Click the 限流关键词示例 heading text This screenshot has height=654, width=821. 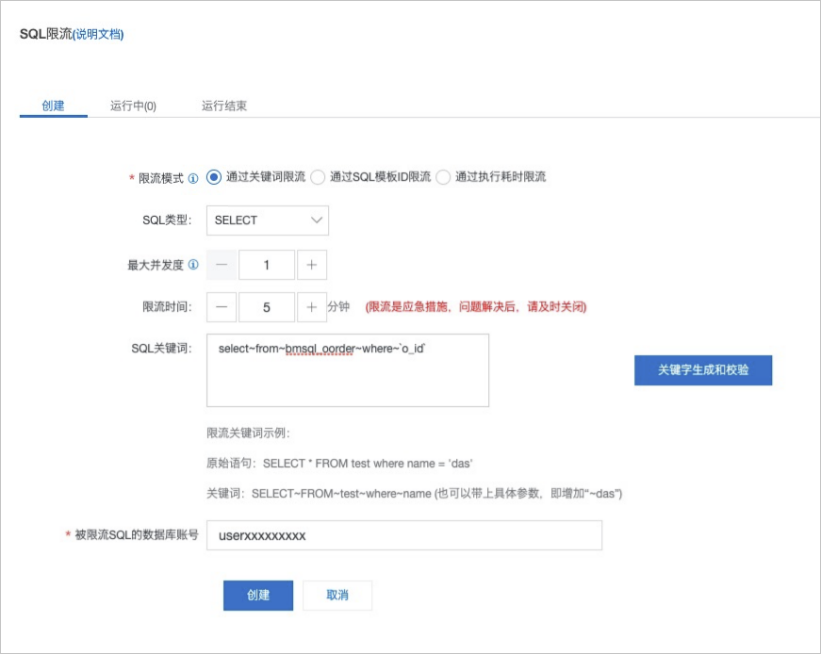pyautogui.click(x=248, y=433)
